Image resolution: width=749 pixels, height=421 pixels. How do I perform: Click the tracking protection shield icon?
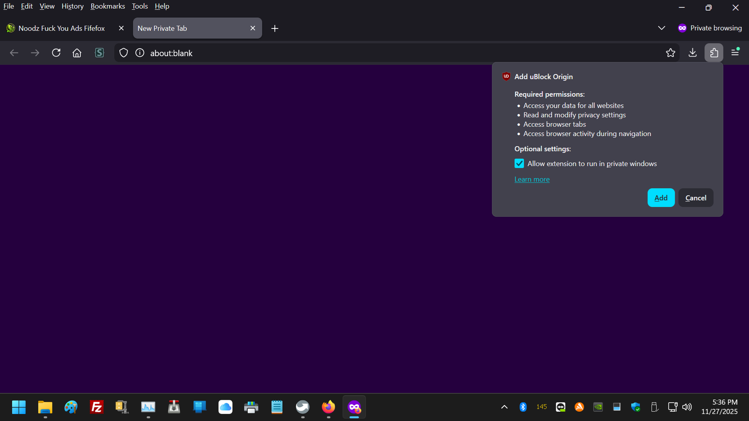pos(124,53)
